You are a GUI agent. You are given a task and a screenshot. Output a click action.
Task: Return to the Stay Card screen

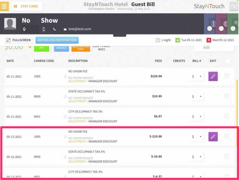(27, 6)
